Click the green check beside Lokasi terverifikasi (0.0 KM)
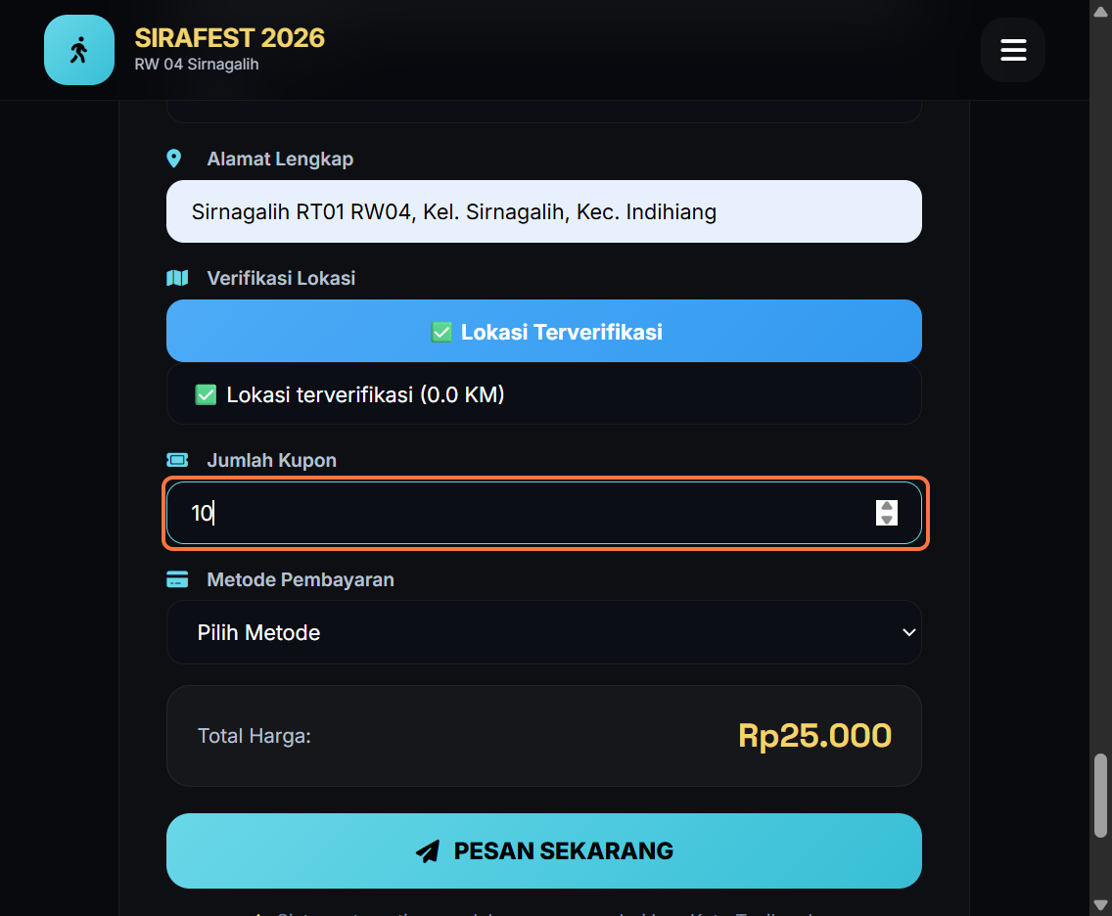 pyautogui.click(x=206, y=395)
